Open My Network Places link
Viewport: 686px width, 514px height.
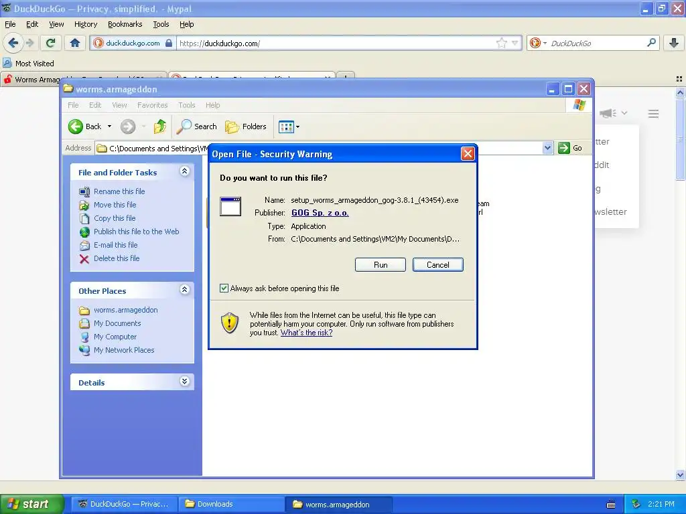(124, 350)
